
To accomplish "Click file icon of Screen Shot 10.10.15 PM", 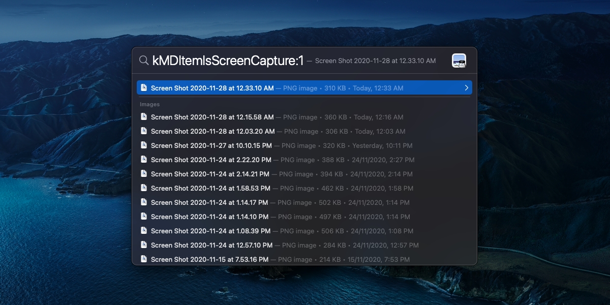I will 144,145.
